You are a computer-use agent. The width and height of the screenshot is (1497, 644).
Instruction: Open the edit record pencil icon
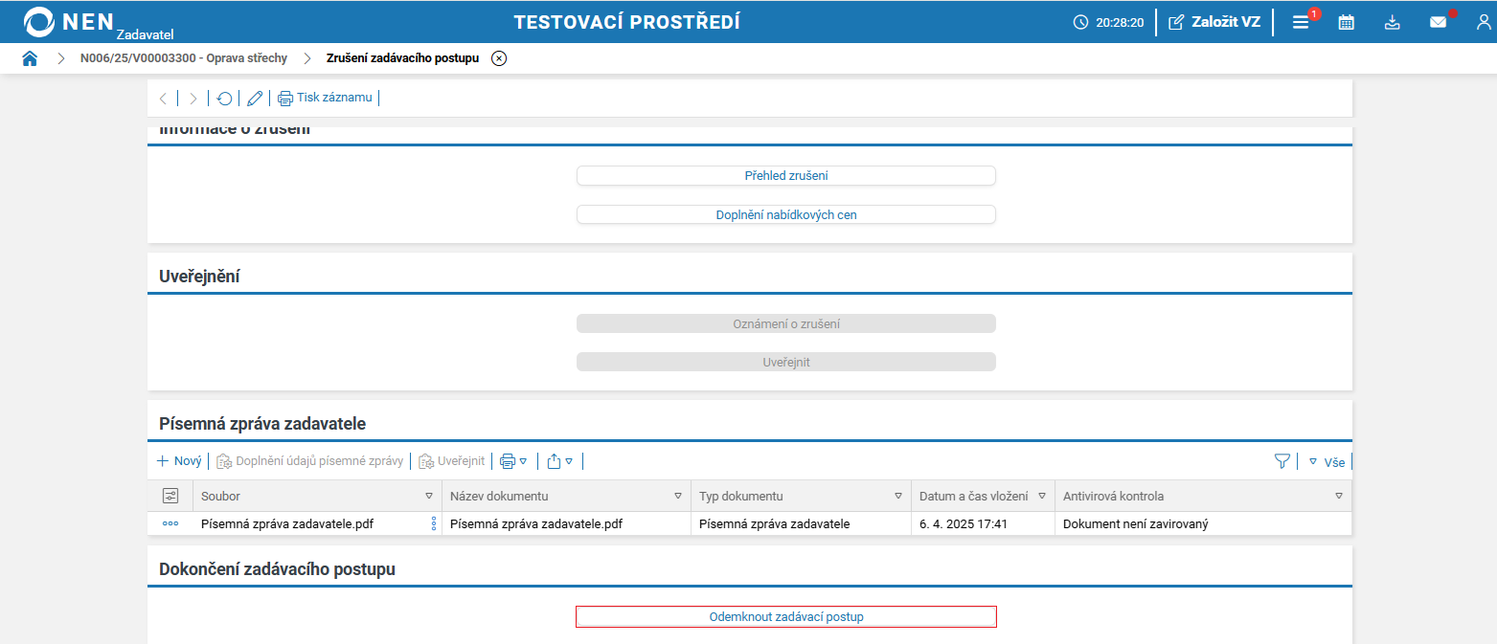click(254, 98)
